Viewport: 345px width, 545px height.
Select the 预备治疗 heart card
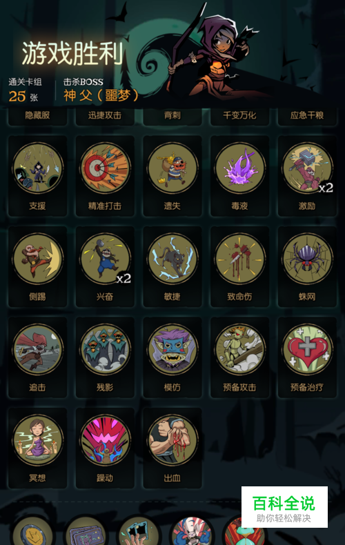click(308, 349)
